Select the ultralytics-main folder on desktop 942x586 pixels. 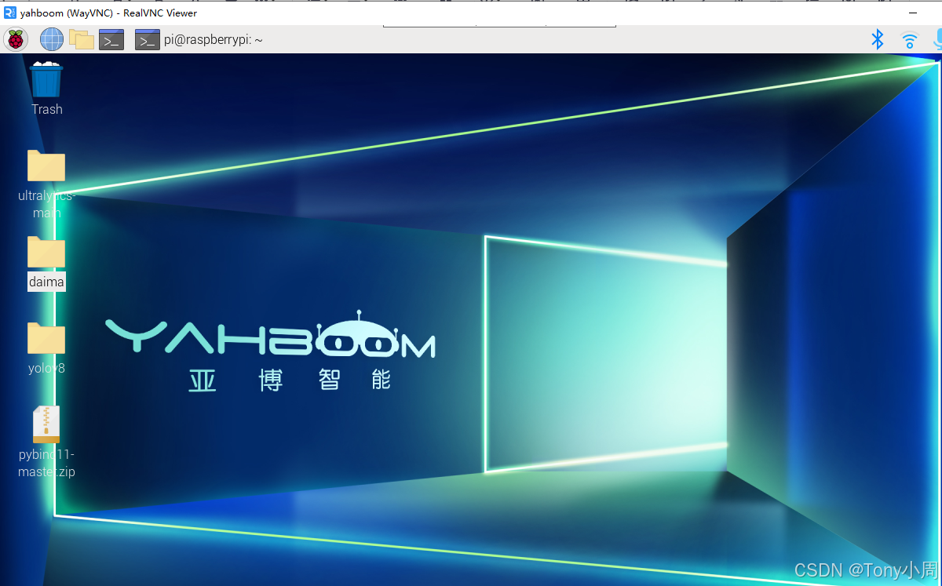(x=46, y=184)
